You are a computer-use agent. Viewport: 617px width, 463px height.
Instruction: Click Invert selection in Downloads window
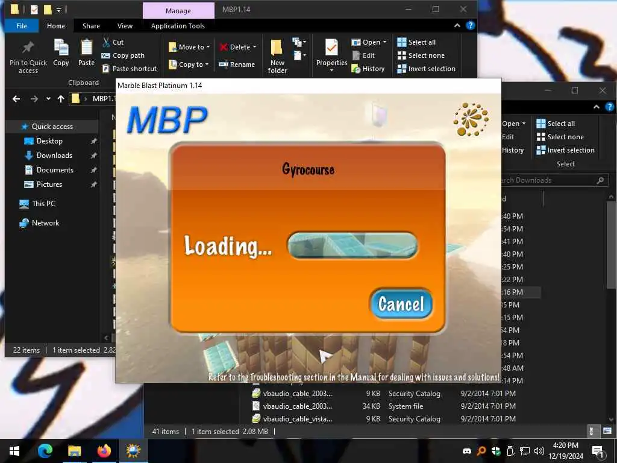[x=565, y=150]
